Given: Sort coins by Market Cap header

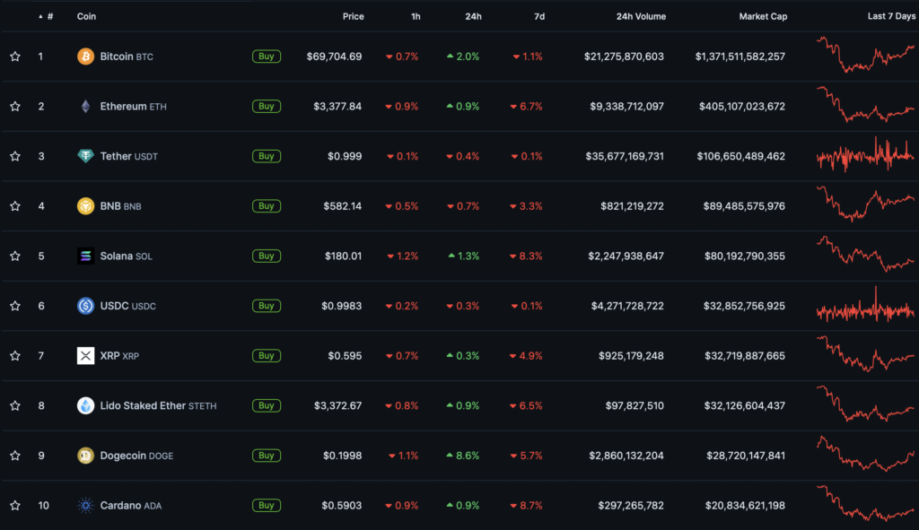Looking at the screenshot, I should [x=762, y=16].
